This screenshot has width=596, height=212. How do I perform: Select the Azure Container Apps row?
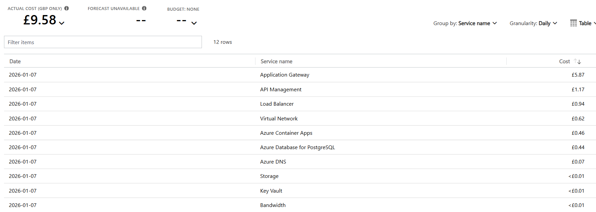pos(286,133)
